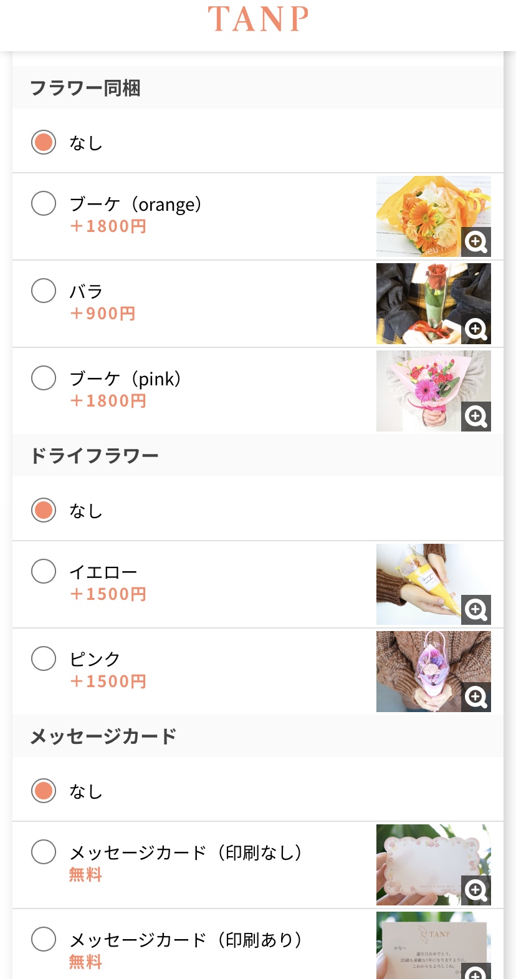516x979 pixels.
Task: Select メッセージカード（印刷なし）option
Action: 44,852
